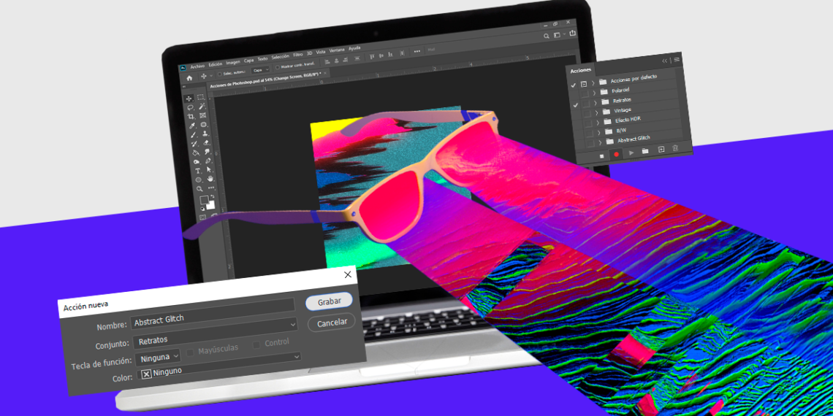
Task: Open the Acciones panel menu icon
Action: [677, 59]
